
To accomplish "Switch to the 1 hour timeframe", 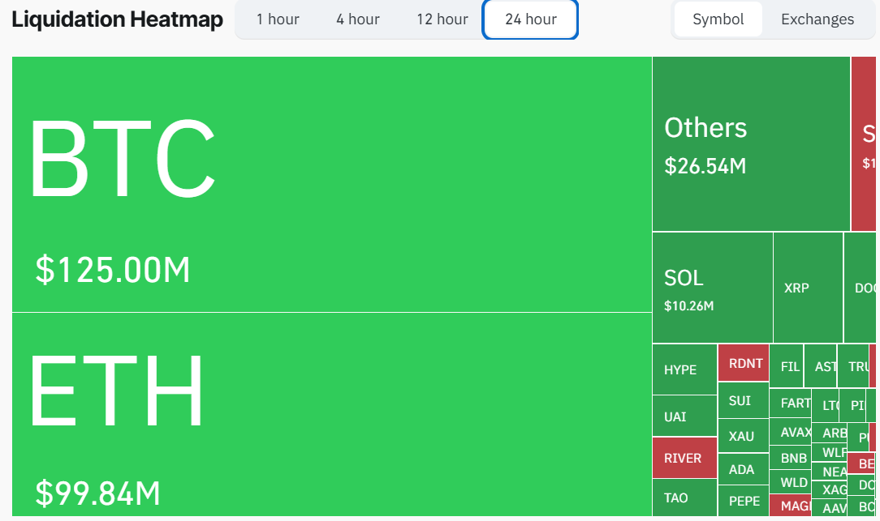I will [x=278, y=19].
